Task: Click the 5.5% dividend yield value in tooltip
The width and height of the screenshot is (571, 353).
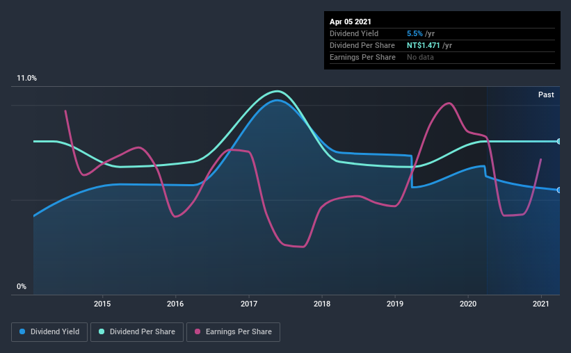Action: 415,33
